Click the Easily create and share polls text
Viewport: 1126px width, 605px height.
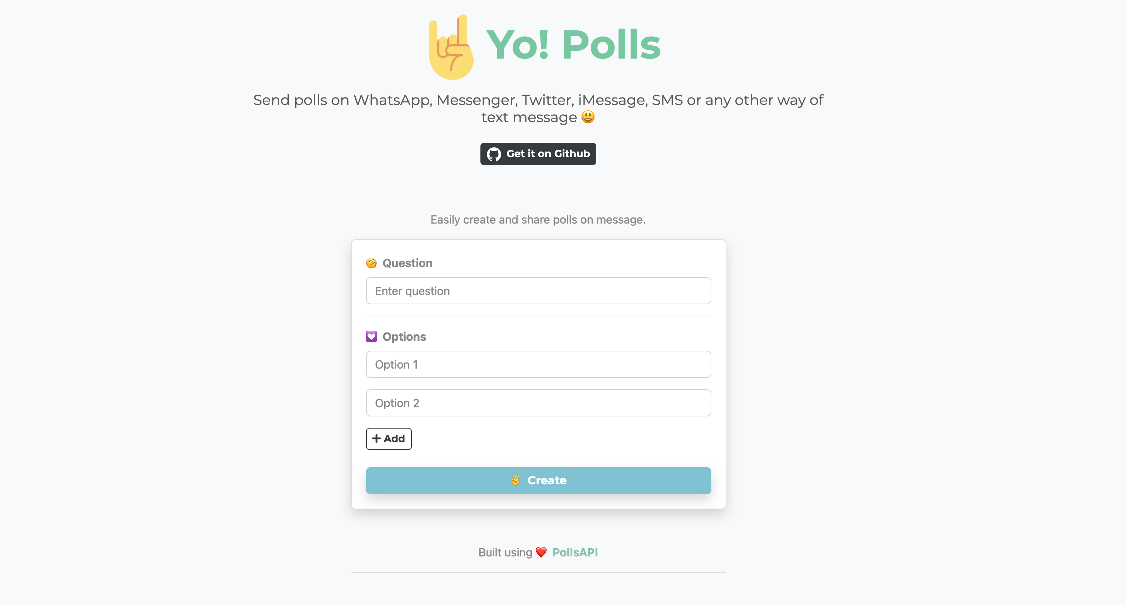tap(538, 219)
